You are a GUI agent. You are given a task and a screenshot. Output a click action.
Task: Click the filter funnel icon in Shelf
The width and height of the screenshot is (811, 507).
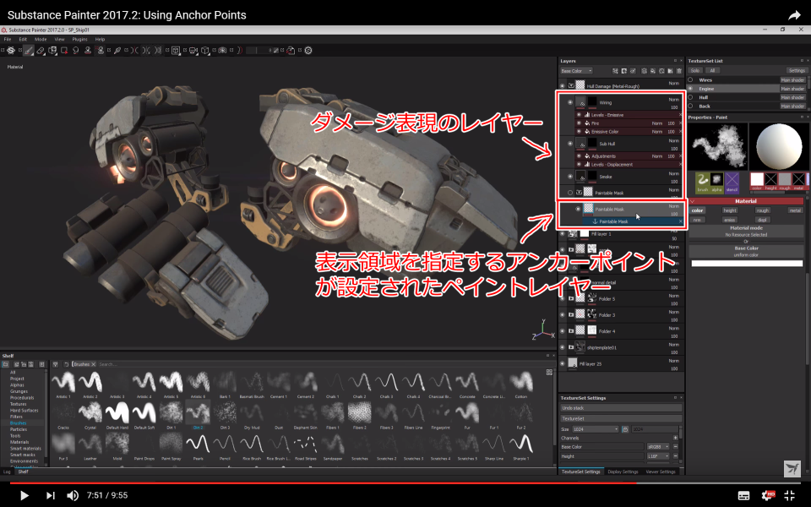click(56, 364)
